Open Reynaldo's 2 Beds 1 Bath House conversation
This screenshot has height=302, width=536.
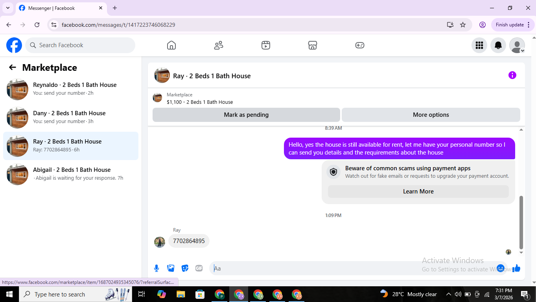(x=71, y=89)
